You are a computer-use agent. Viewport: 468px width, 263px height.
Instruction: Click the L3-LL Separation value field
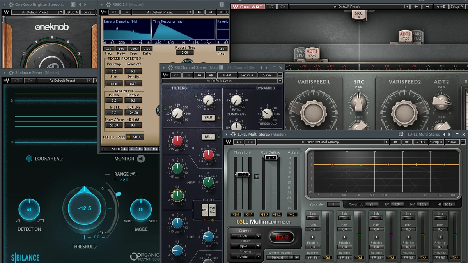333,204
